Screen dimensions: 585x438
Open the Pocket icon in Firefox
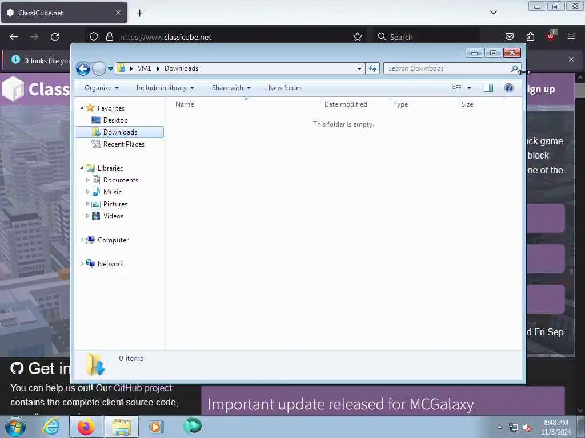point(510,37)
